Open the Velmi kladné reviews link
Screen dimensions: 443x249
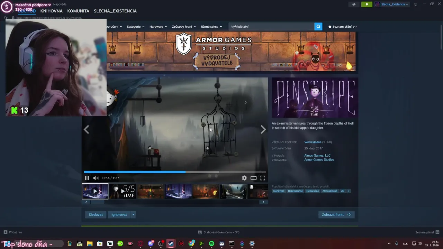point(313,142)
